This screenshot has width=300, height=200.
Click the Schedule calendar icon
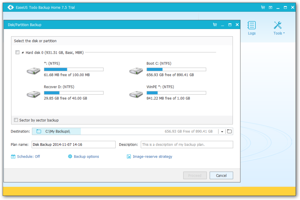tap(13, 156)
